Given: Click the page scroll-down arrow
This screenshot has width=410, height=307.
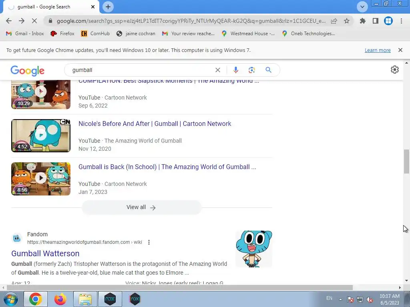Looking at the screenshot, I should click(406, 281).
